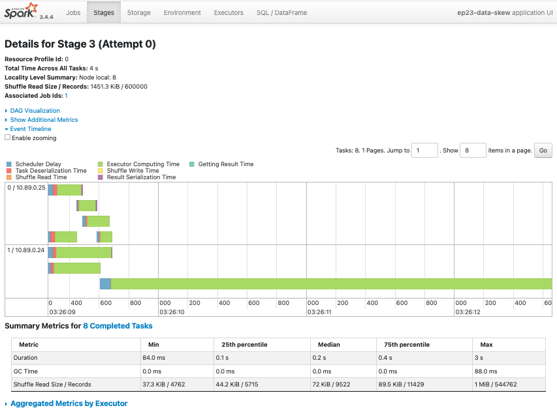Switch to the Storage tab
Screen dimensions: 557x408
click(x=139, y=12)
